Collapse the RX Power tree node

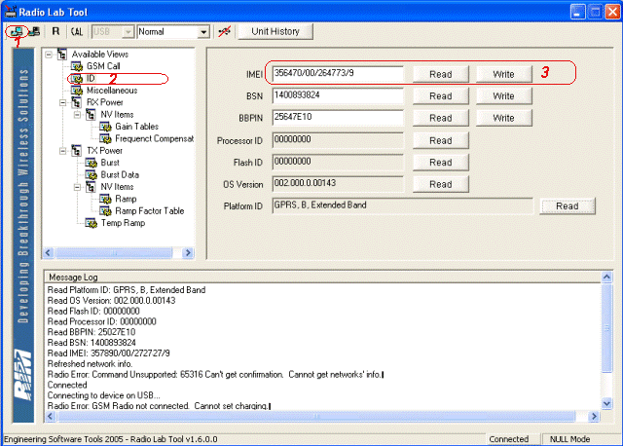[x=62, y=103]
